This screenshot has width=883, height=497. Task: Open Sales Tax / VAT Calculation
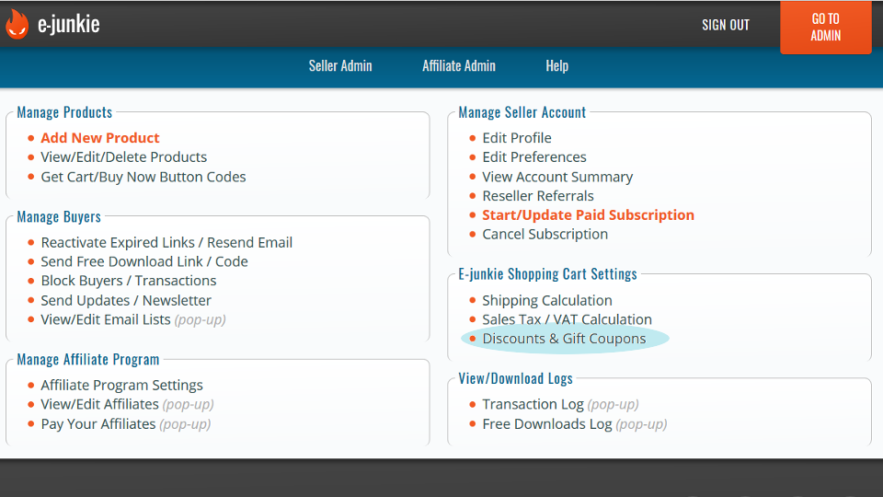click(567, 319)
